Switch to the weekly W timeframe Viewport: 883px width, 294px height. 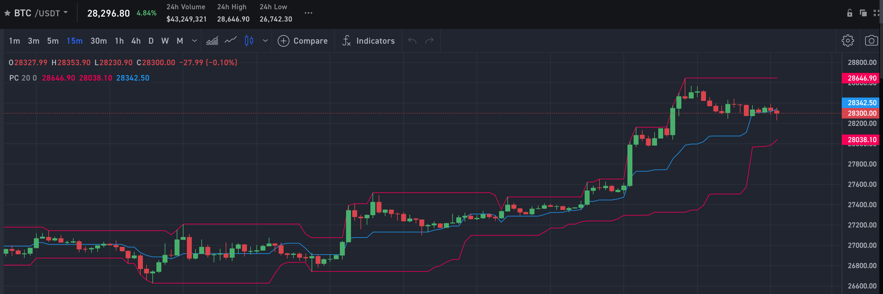(165, 41)
